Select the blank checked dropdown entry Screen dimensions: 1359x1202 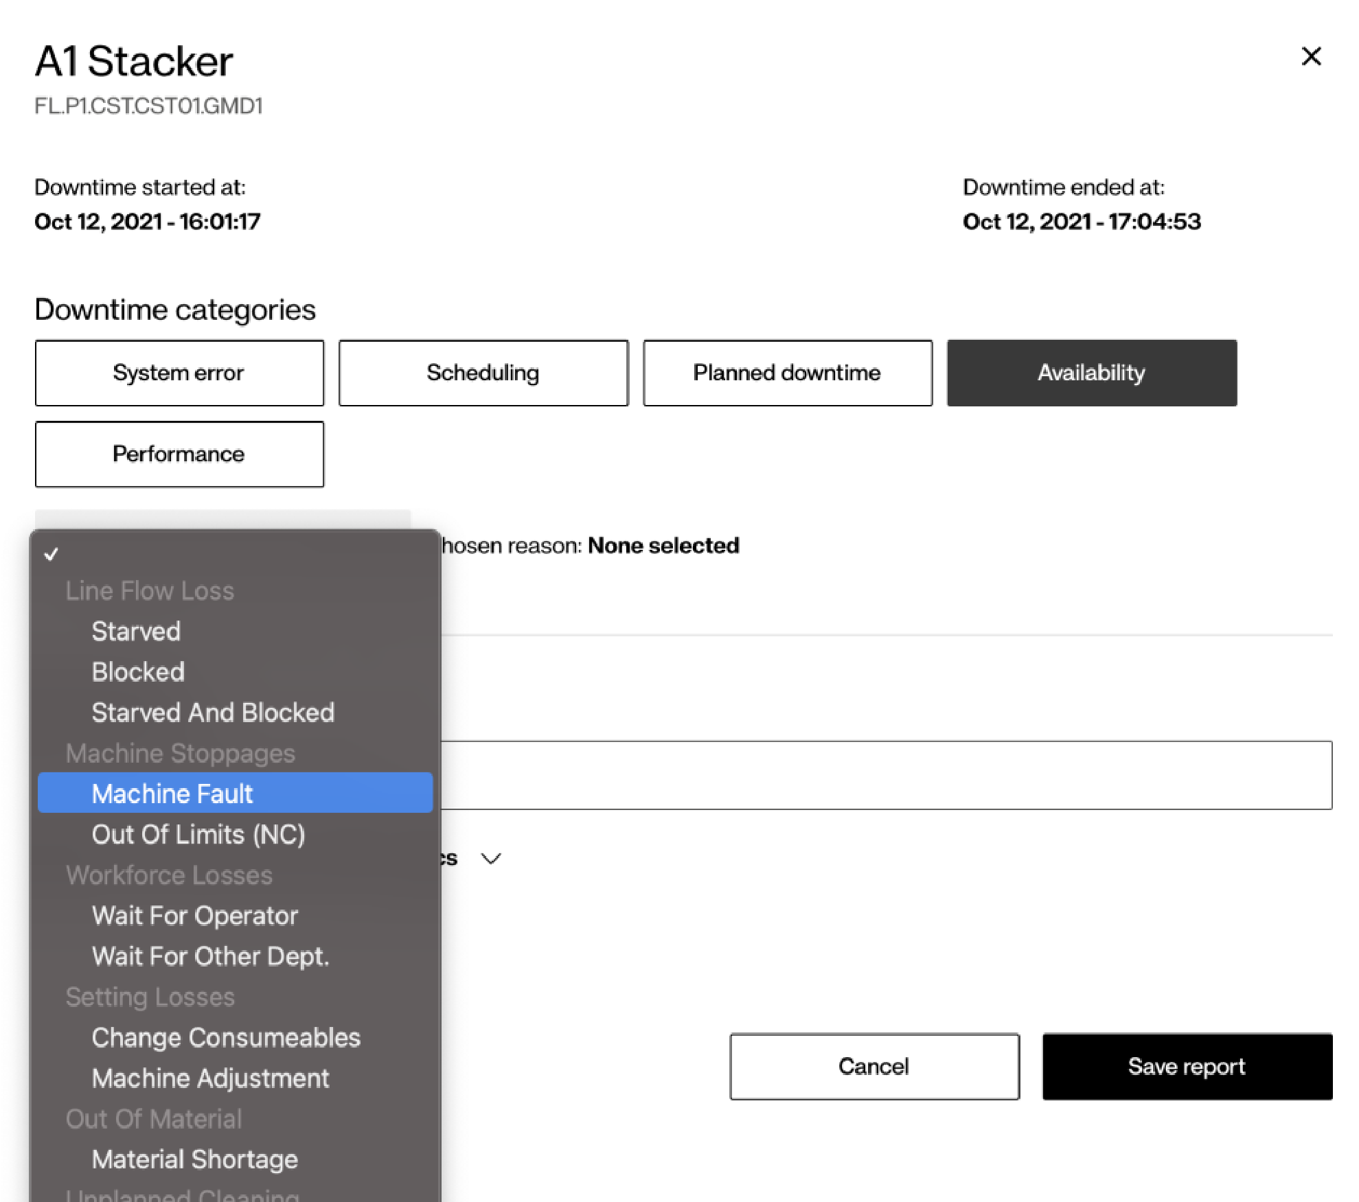(x=233, y=554)
